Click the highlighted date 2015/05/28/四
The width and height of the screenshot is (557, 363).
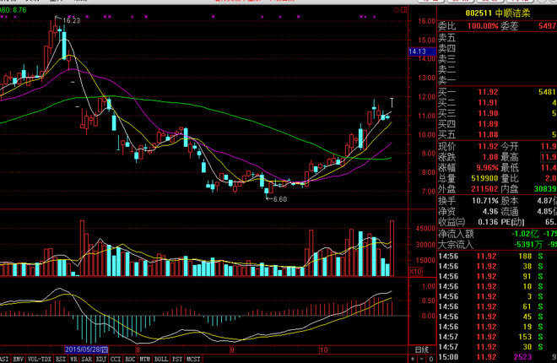click(87, 349)
